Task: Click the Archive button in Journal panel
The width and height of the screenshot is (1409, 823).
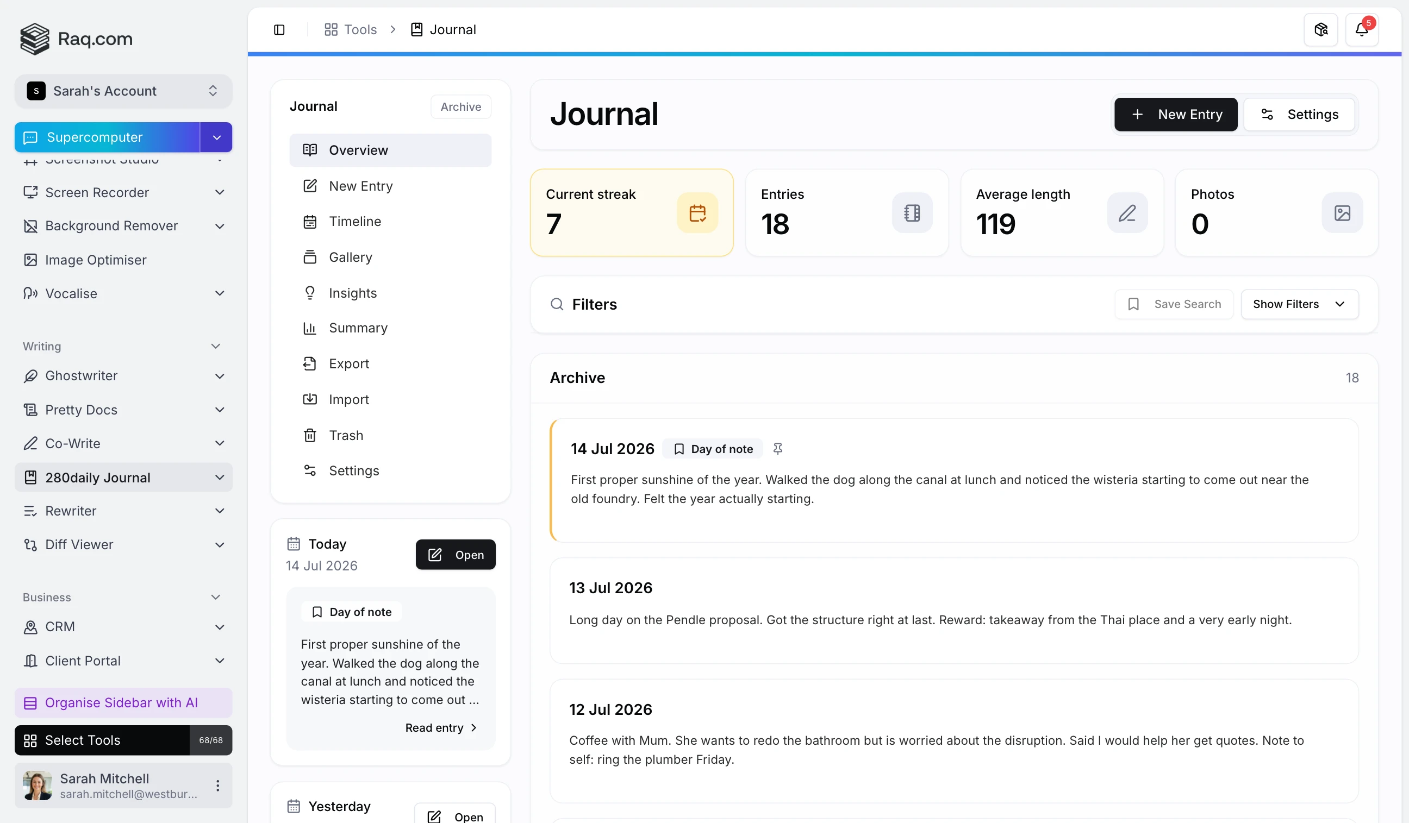Action: point(461,106)
